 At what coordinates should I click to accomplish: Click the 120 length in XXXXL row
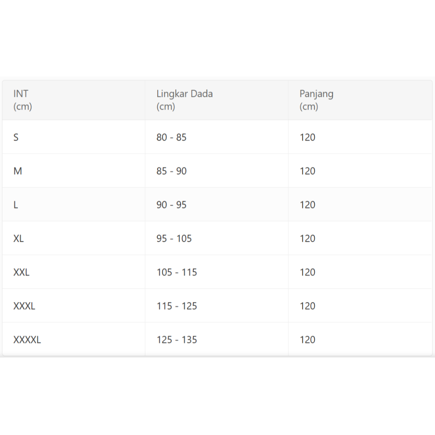pyautogui.click(x=307, y=339)
